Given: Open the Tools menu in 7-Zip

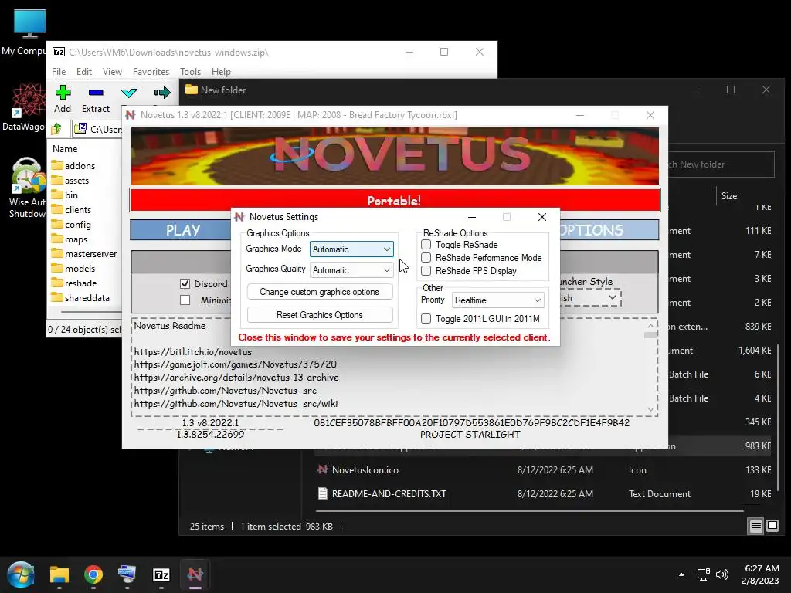Looking at the screenshot, I should tap(190, 72).
